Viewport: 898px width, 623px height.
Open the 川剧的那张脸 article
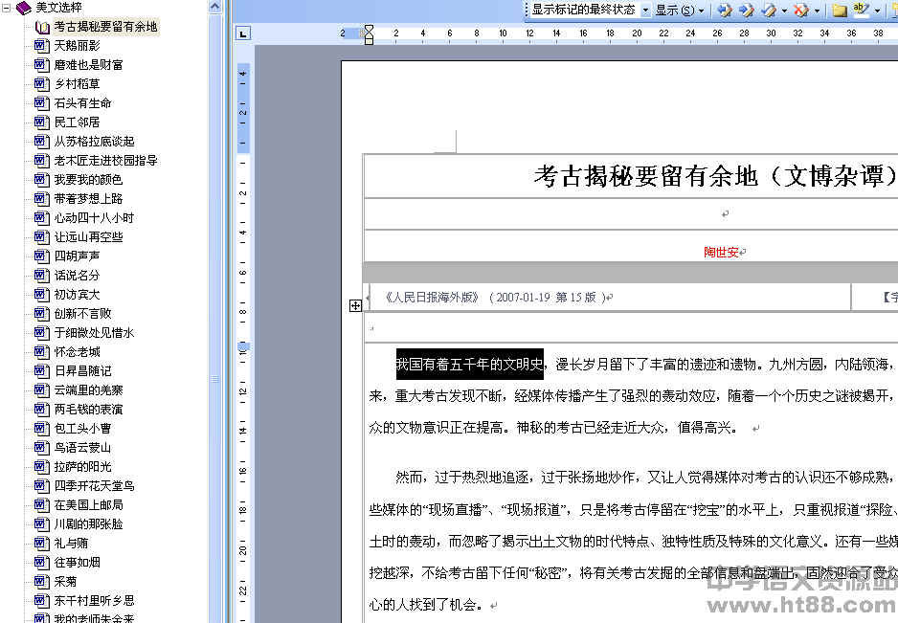tap(88, 523)
